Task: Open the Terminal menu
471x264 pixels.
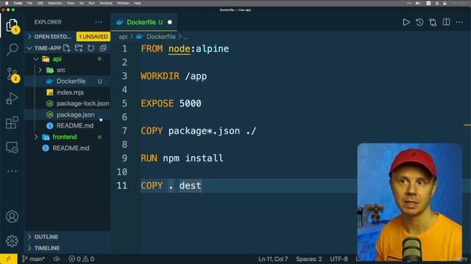Action: (106, 3)
